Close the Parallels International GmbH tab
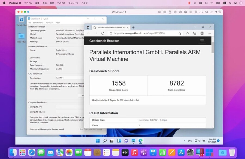Image resolution: width=245 pixels, height=159 pixels. [x=128, y=27]
